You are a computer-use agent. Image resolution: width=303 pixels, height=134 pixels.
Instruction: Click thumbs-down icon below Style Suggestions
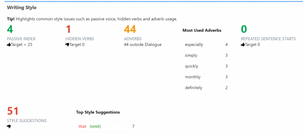[9, 127]
